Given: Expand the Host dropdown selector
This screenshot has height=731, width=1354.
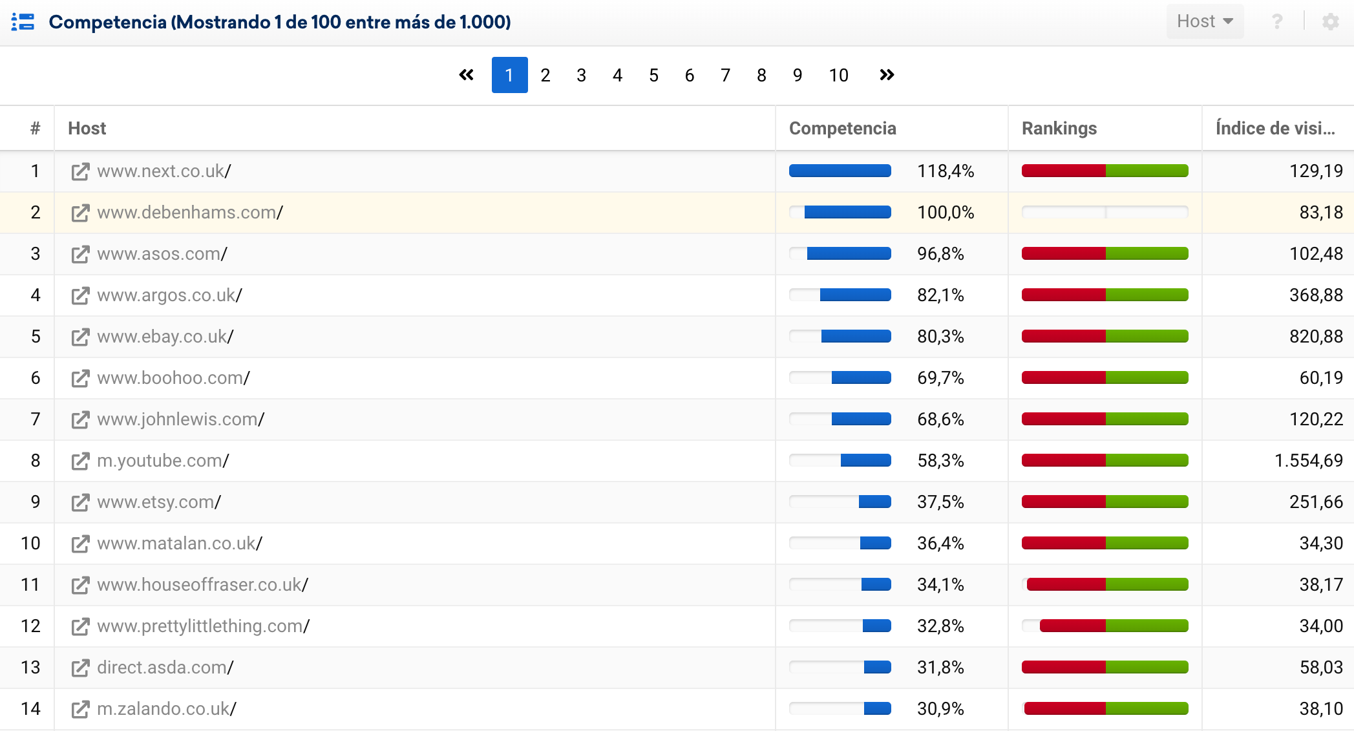Looking at the screenshot, I should click(1205, 21).
